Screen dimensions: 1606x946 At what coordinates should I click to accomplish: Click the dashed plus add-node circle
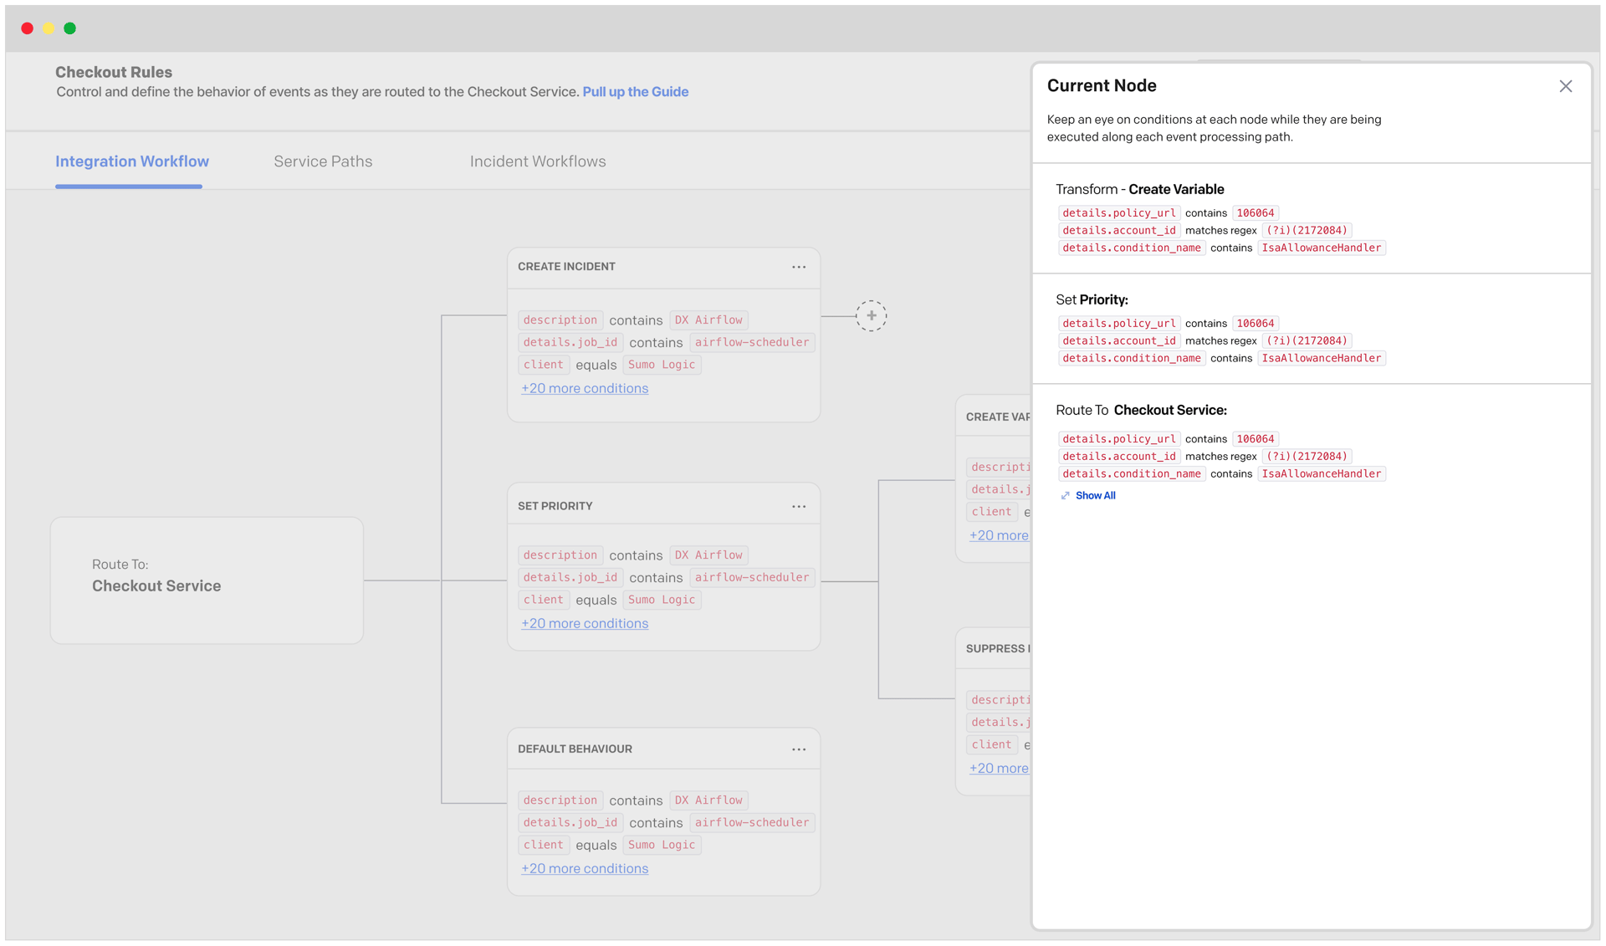[871, 315]
